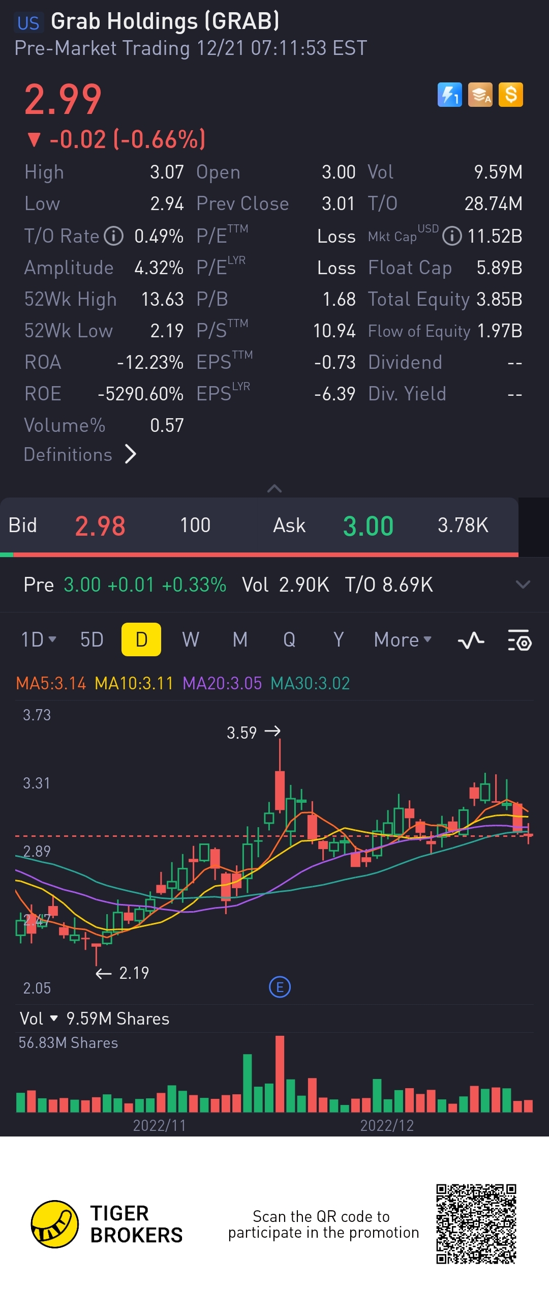Viewport: 549px width, 1312px height.
Task: Collapse the stats panel with up chevron
Action: pos(274,488)
